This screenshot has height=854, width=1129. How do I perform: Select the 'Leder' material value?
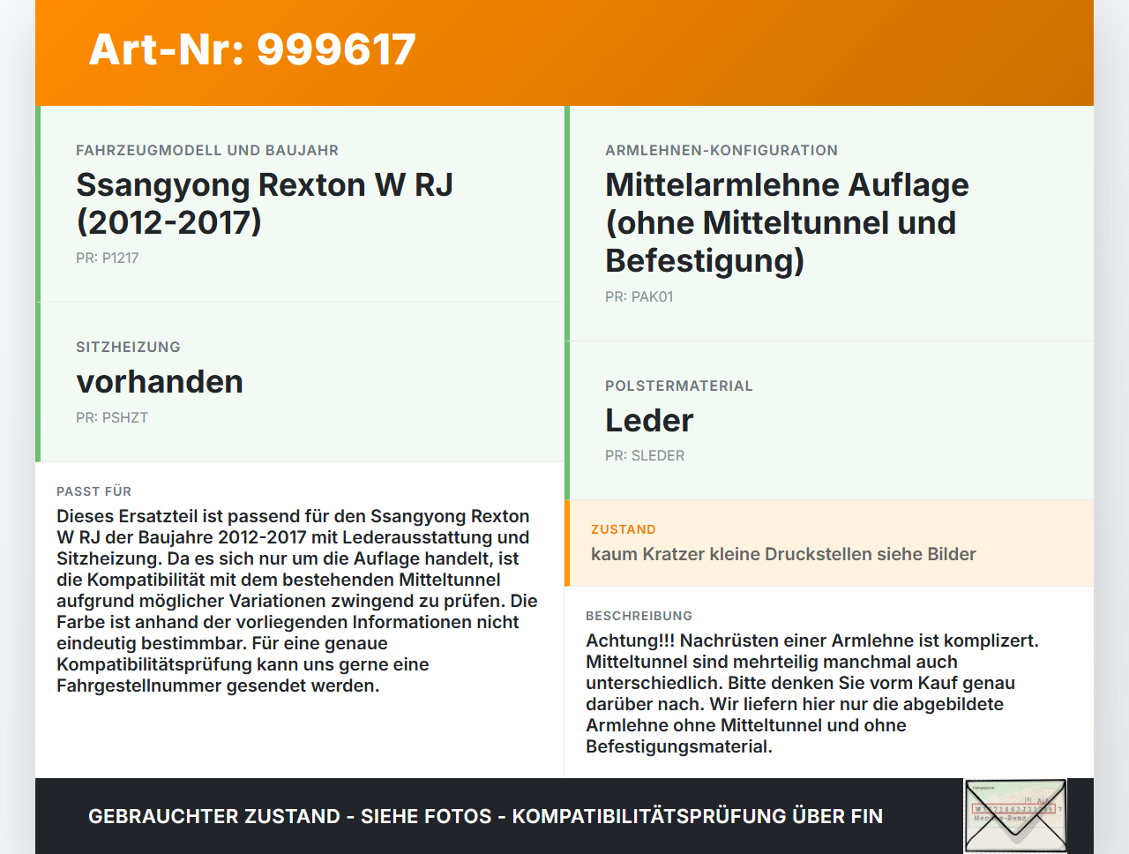click(649, 421)
